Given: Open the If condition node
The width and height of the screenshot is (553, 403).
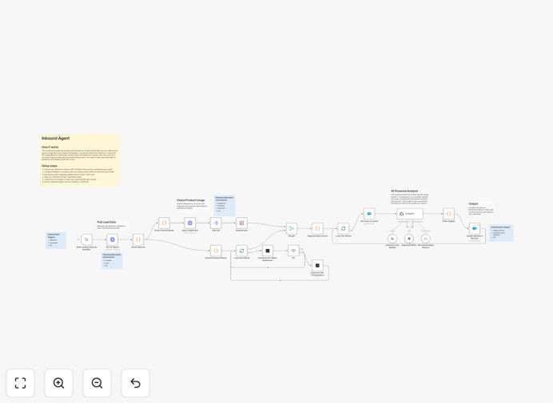Looking at the screenshot, I should (x=293, y=251).
